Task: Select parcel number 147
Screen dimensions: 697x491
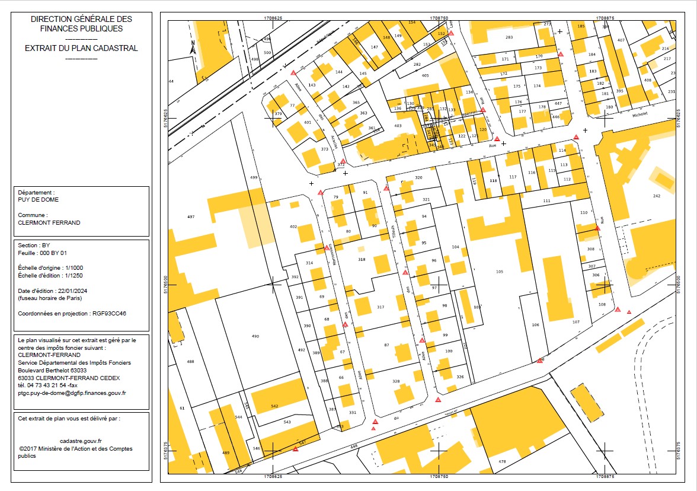Action: tap(375, 47)
